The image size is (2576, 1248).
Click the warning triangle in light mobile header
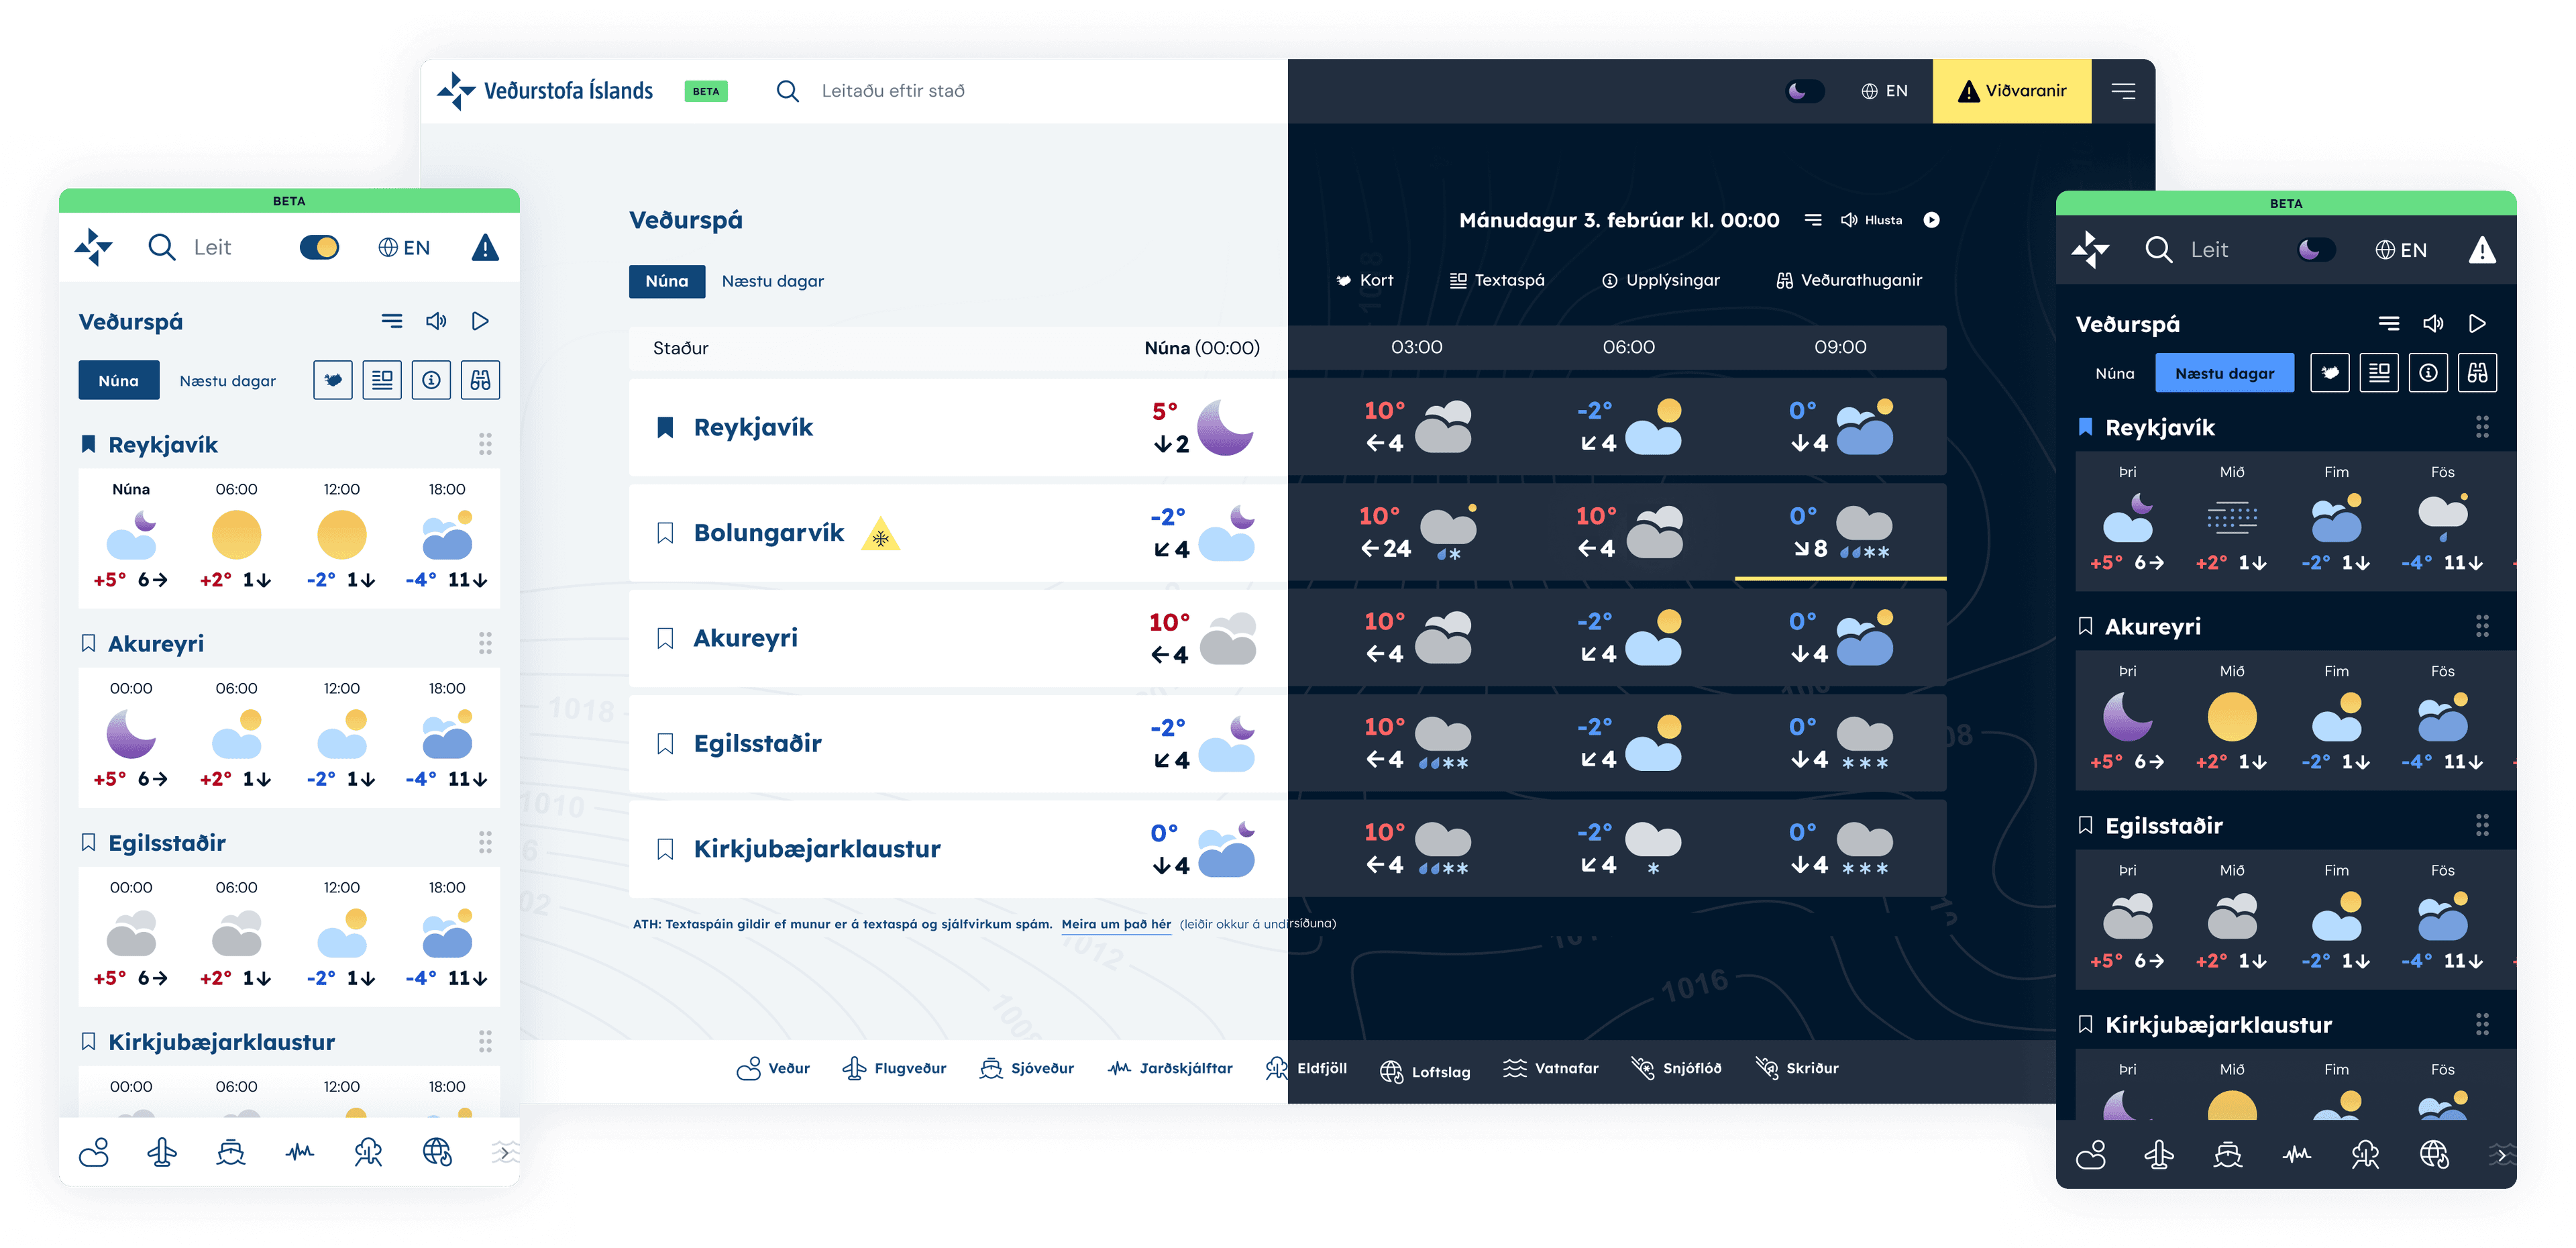coord(485,247)
